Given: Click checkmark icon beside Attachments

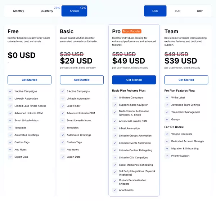Looking at the screenshot, I should [115, 190].
